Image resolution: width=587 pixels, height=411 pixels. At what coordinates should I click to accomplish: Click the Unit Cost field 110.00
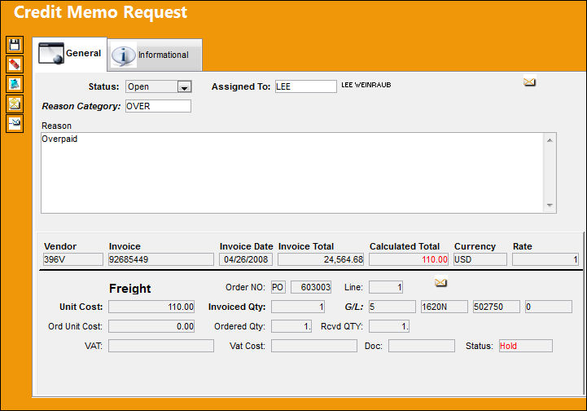(x=151, y=307)
